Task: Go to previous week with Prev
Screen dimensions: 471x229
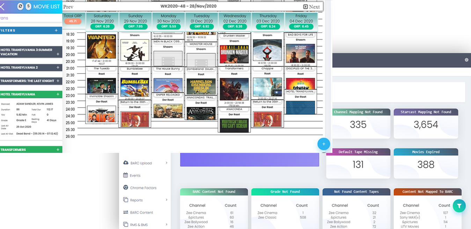Action: click(68, 7)
